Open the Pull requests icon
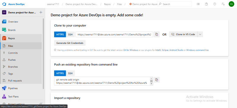Viewport: 237px width, 108px height. [x=4, y=81]
